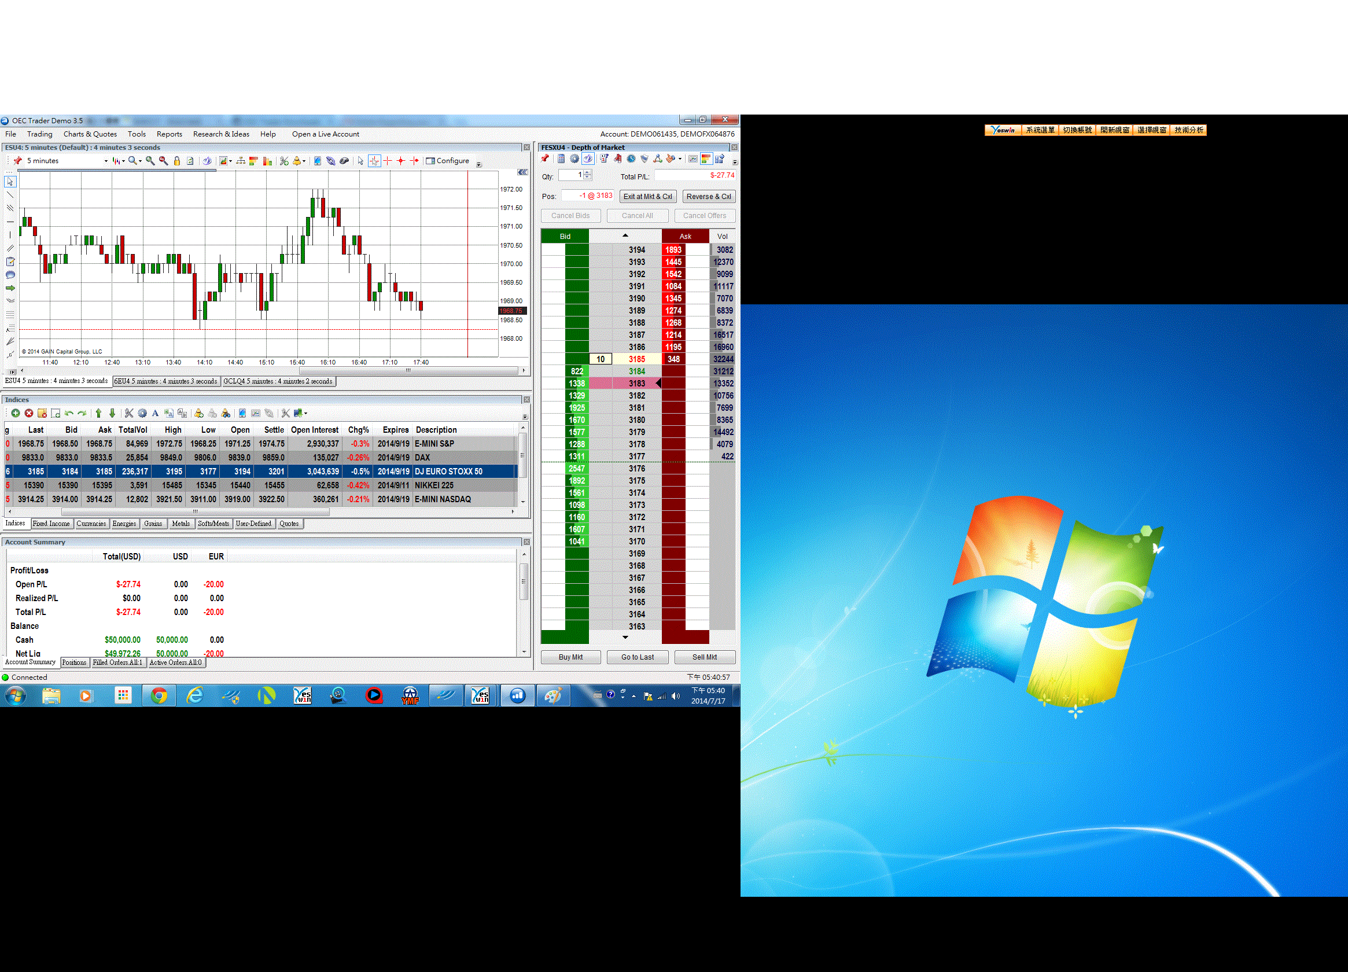Switch to the Currencies quotes tab
The image size is (1348, 972).
[x=91, y=524]
